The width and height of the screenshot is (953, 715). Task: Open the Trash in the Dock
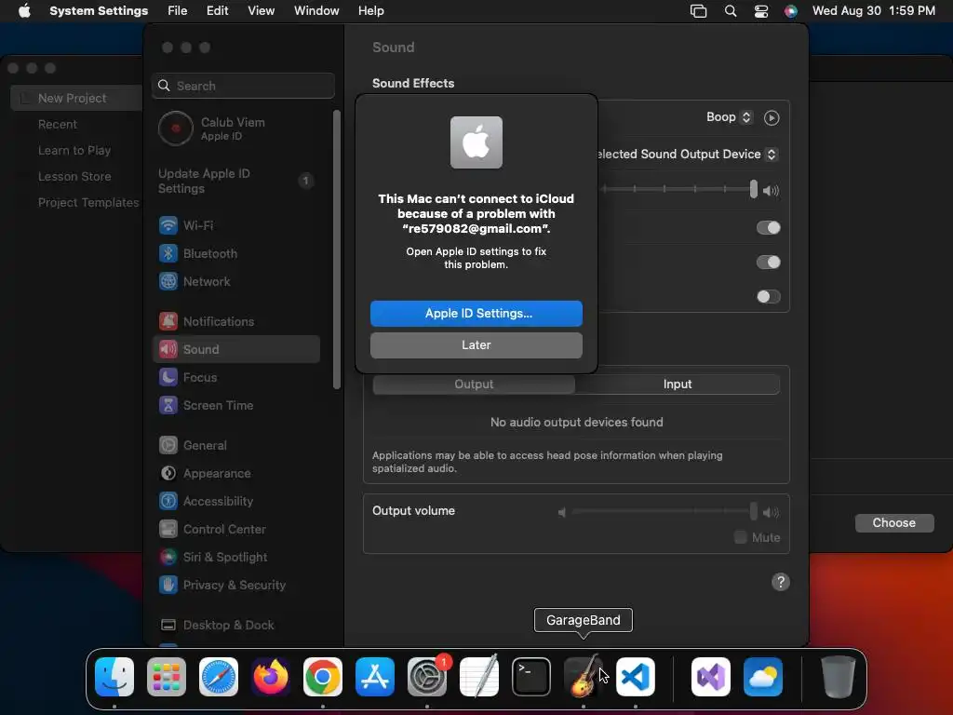pyautogui.click(x=839, y=676)
